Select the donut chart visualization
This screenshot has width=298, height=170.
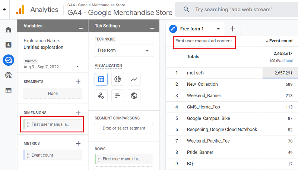point(118,79)
